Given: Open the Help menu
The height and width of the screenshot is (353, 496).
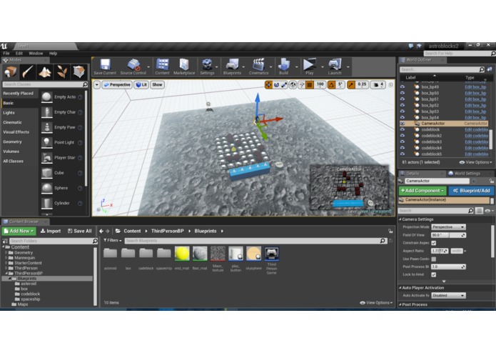Looking at the screenshot, I should coord(53,53).
